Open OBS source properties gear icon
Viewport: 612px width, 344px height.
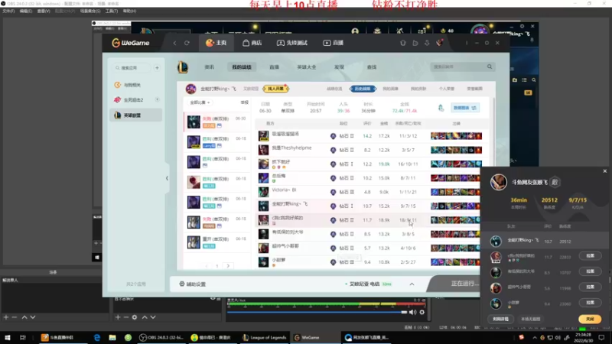click(135, 317)
